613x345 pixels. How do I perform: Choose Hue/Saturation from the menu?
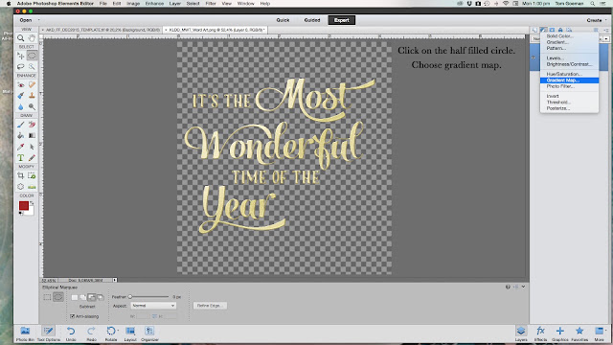pyautogui.click(x=569, y=74)
